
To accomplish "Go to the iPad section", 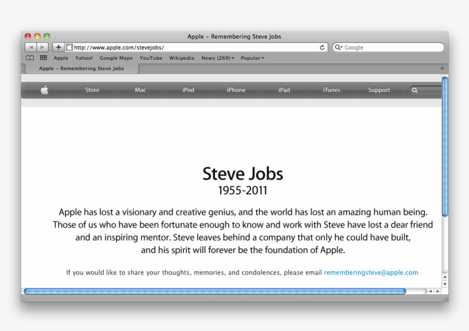I will click(x=284, y=90).
